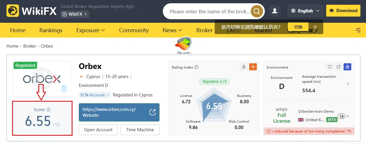Expand the Average transaction speed arrow
This screenshot has height=144, width=366.
tap(348, 84)
